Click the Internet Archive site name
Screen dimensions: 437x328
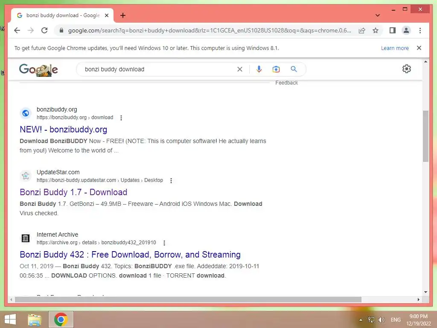coord(57,235)
